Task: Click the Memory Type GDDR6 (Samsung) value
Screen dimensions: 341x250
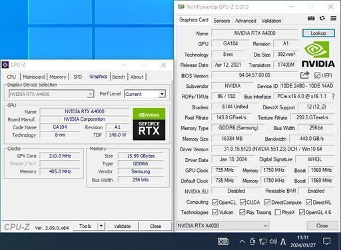Action: (238, 128)
